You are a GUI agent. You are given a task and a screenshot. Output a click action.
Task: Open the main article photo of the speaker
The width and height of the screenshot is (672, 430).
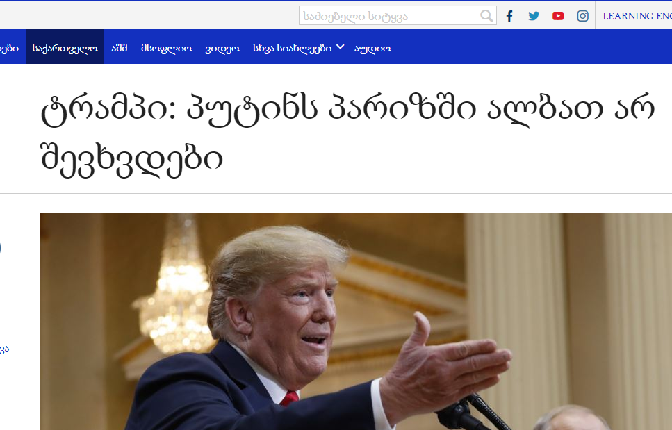(356, 321)
